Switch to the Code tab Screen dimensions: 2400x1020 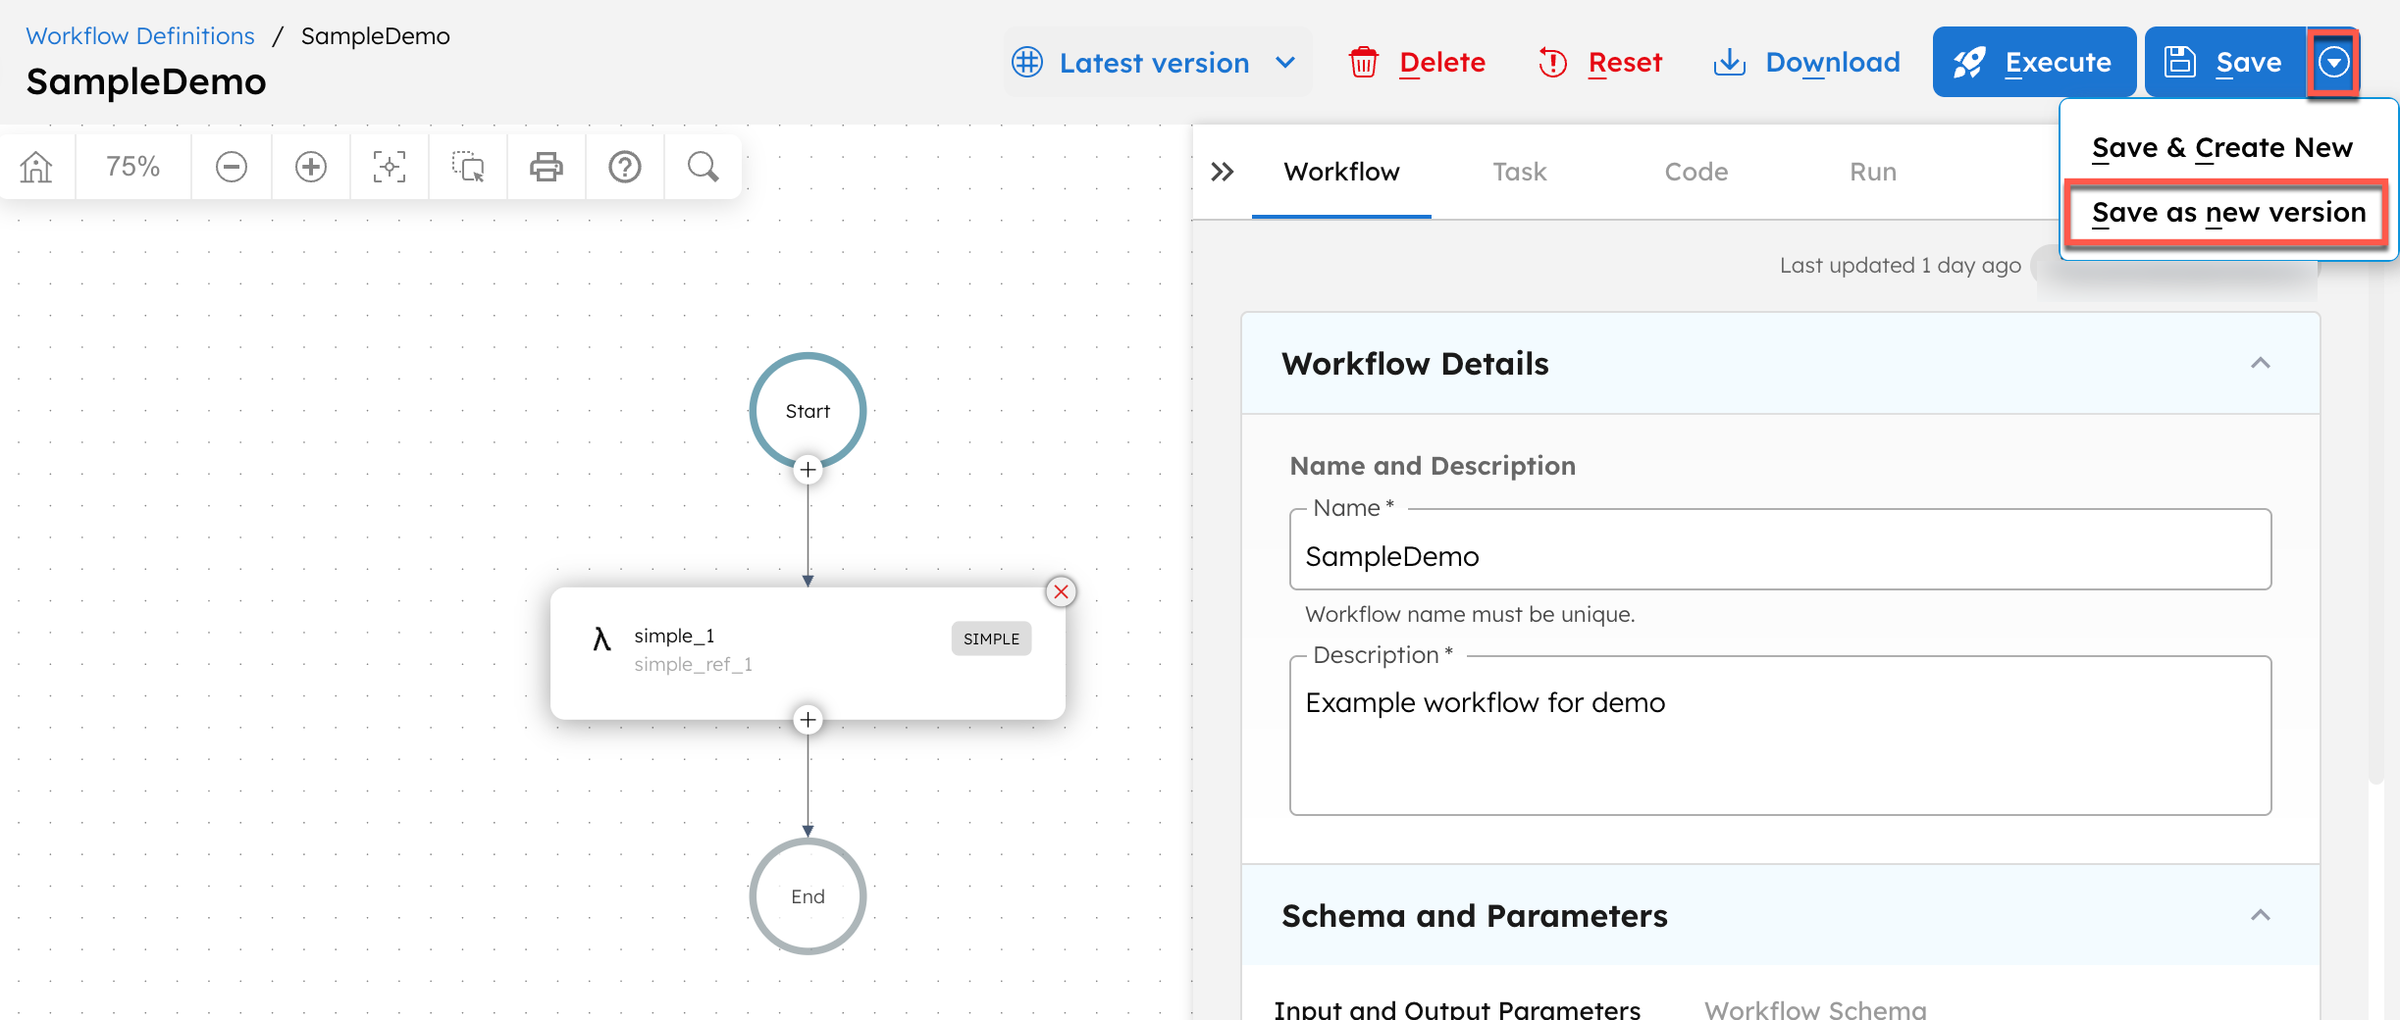click(1696, 172)
